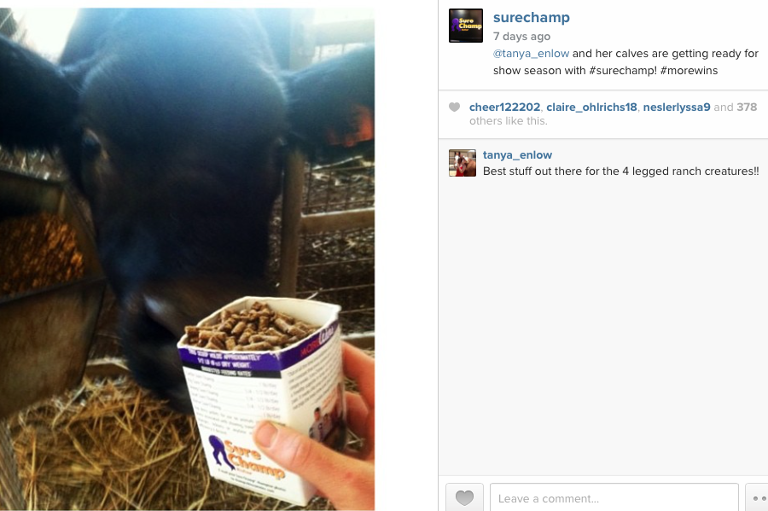Click the 7 days ago timestamp
This screenshot has width=768, height=511.
point(521,37)
